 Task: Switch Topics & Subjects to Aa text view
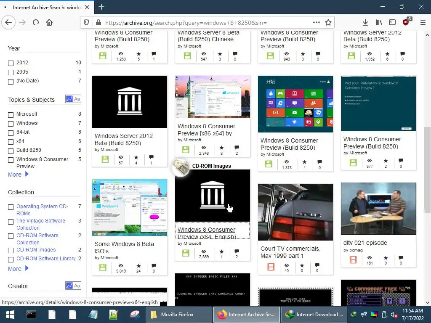click(x=77, y=99)
